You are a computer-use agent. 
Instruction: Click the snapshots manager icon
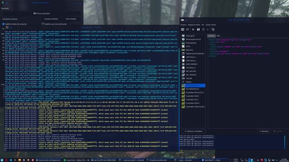[213, 29]
